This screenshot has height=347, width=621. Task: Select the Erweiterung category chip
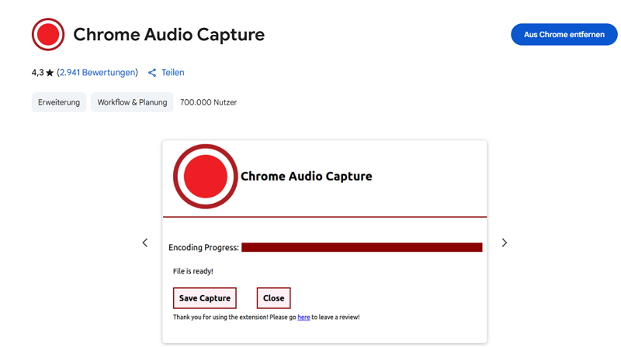coord(59,102)
